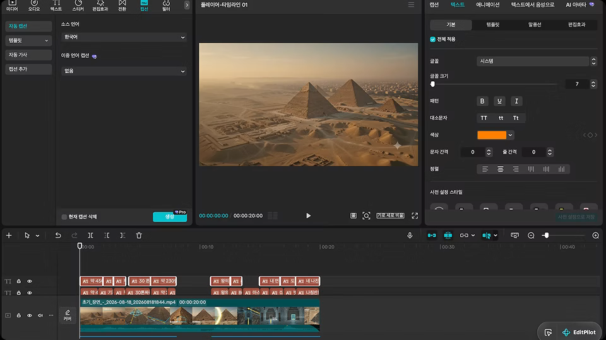The image size is (606, 340).
Task: Uncheck 전체 적용 checkbox
Action: click(432, 39)
